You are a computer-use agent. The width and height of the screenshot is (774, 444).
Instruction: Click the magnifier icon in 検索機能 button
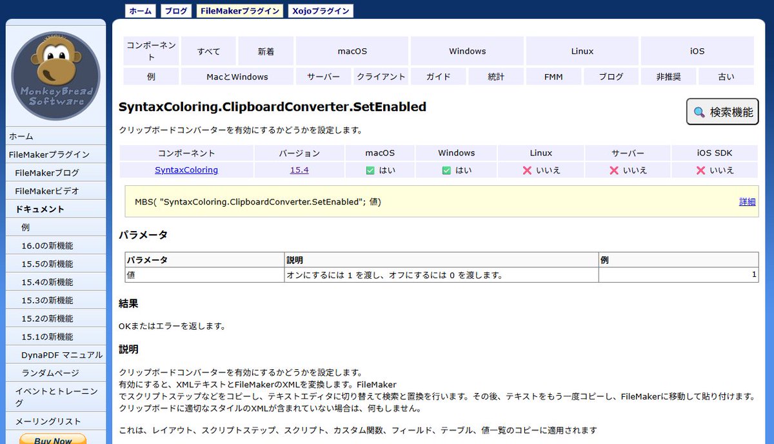click(x=699, y=112)
